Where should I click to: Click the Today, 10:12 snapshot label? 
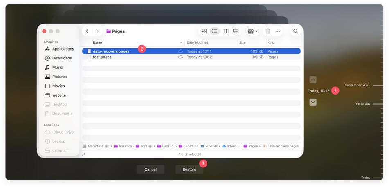click(319, 91)
